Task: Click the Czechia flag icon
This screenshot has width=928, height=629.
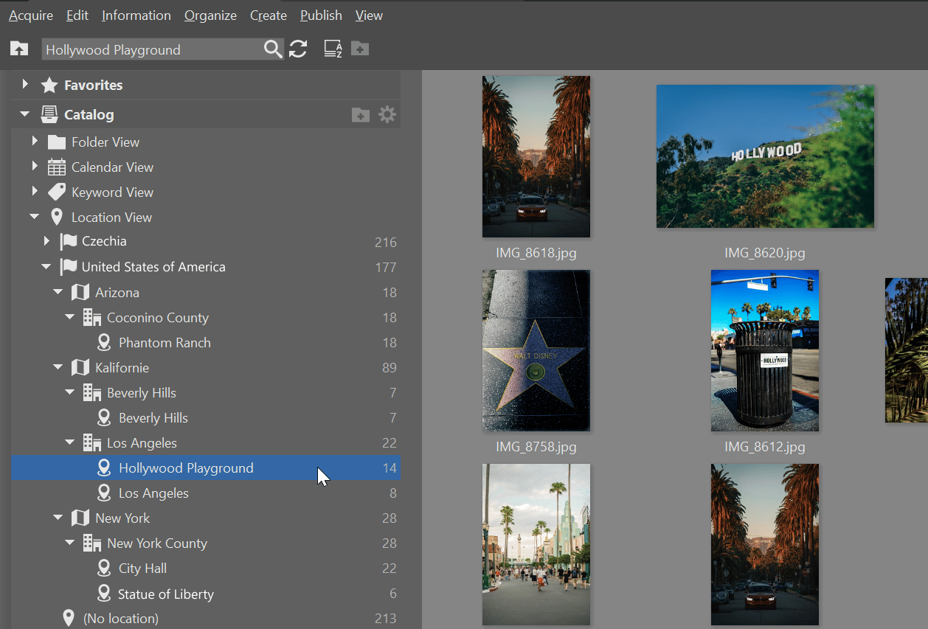Action: (69, 241)
